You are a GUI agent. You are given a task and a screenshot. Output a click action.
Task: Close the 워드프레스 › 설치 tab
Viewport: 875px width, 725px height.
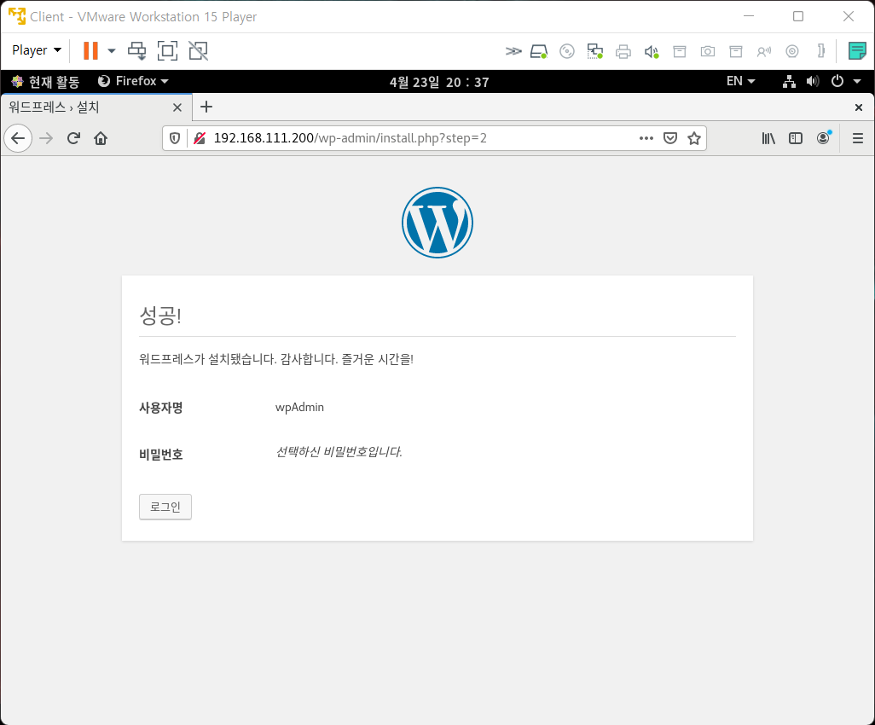pyautogui.click(x=177, y=107)
